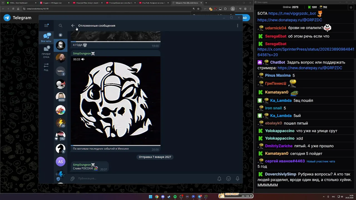Open chat with megaphone figure avatar
The image size is (356, 200).
[x=61, y=84]
